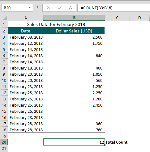Select column C header
150x152 pixels.
[117, 18]
